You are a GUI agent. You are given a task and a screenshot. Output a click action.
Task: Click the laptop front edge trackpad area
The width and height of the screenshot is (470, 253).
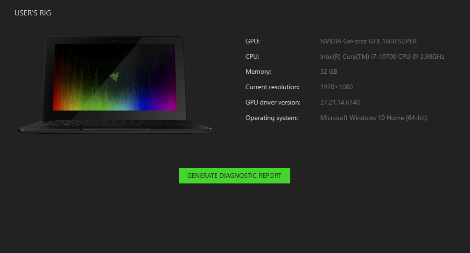click(115, 129)
